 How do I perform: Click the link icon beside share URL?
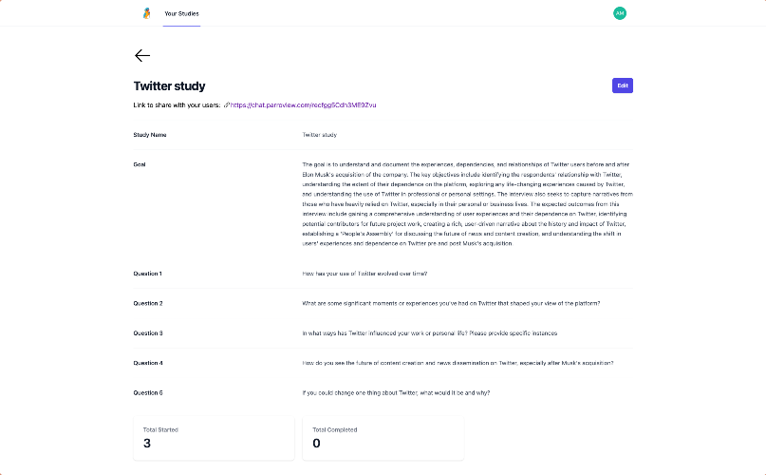coord(226,104)
